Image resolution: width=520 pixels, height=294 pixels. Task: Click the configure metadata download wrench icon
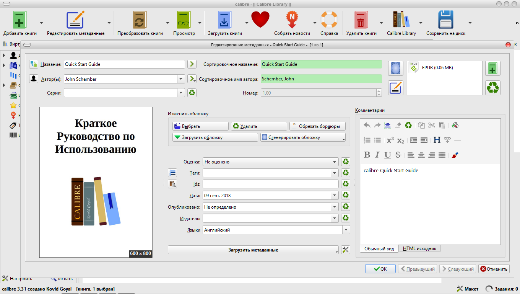(x=345, y=250)
